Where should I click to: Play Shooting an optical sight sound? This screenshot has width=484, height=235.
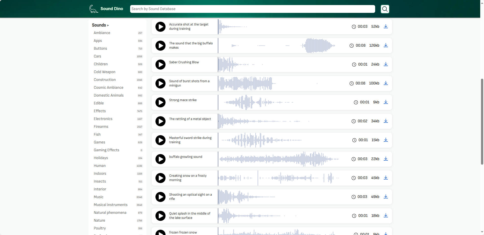(x=160, y=197)
